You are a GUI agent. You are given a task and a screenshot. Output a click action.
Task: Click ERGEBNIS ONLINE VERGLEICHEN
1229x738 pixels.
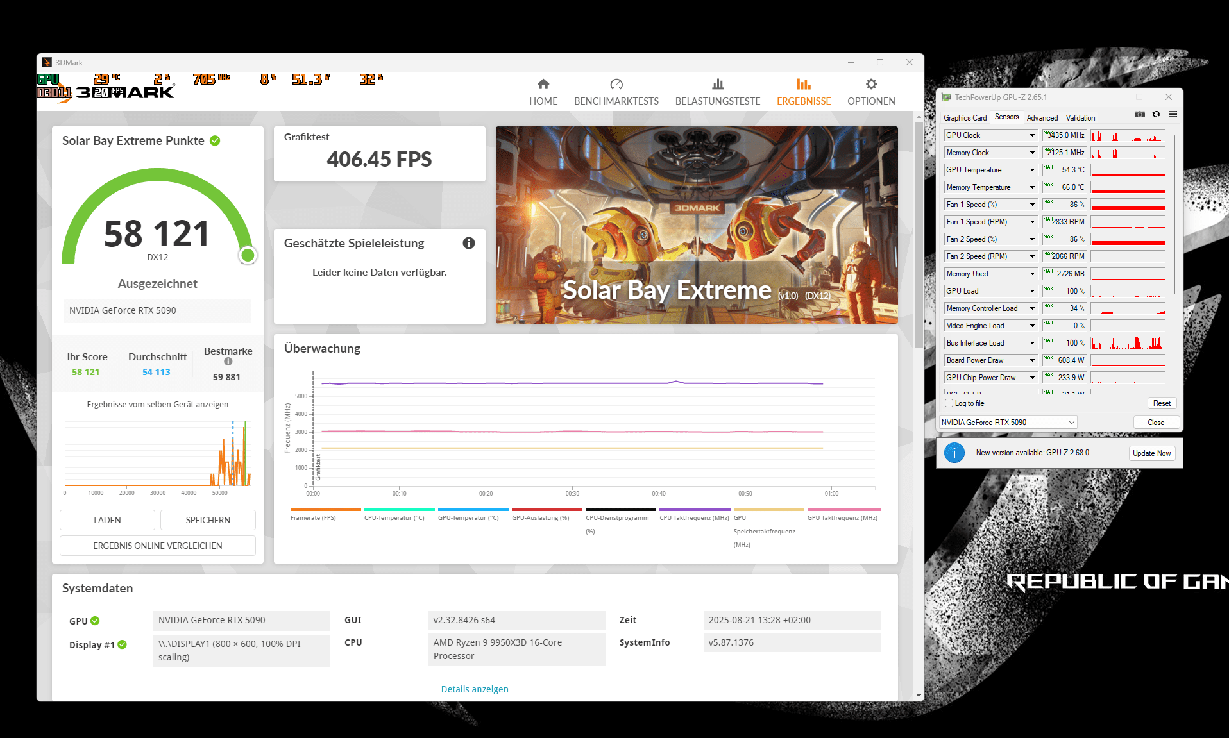click(158, 546)
